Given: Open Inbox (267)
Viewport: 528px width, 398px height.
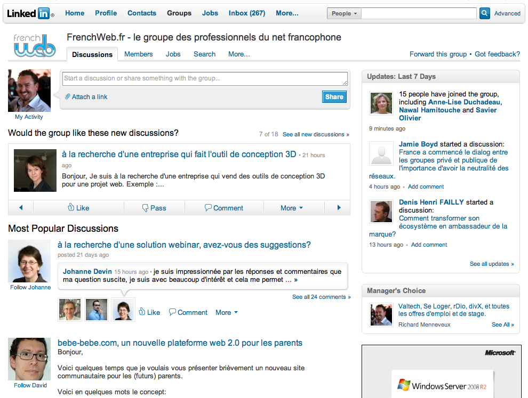Looking at the screenshot, I should click(247, 13).
